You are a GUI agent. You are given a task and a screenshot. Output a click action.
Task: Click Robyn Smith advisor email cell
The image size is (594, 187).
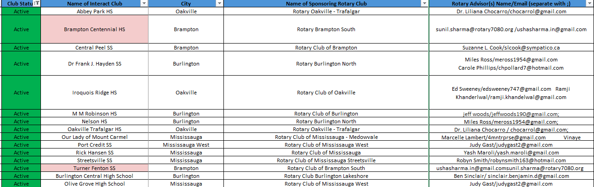coord(511,160)
